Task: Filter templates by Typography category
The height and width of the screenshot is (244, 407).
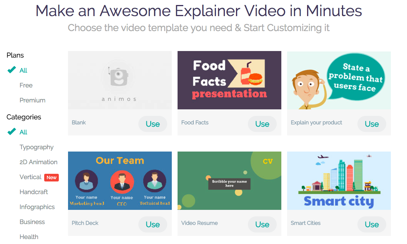Action: click(x=37, y=147)
